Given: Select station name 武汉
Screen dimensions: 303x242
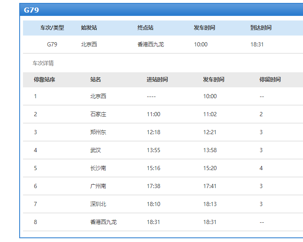Looking at the screenshot, I should click(95, 150).
